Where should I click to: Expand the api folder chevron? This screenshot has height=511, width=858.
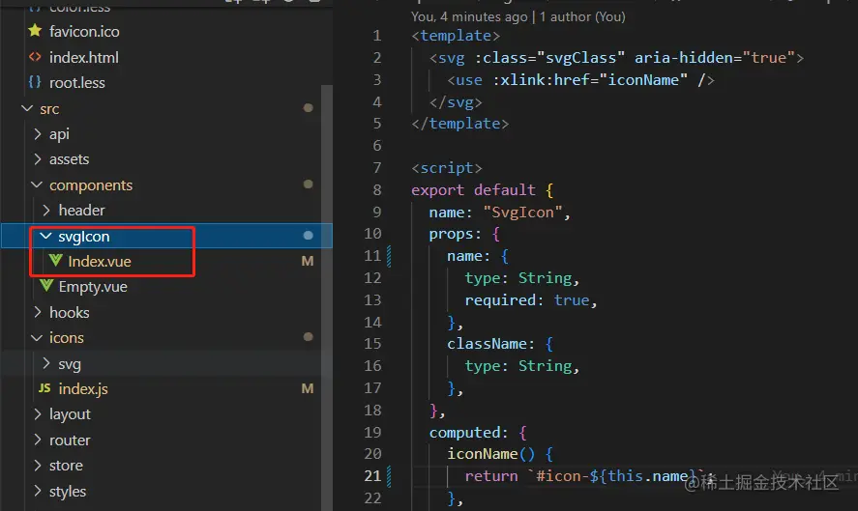37,134
